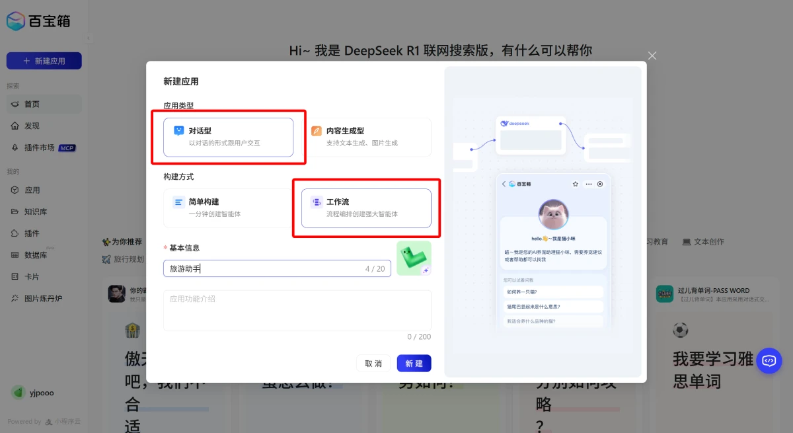Click the 猫尾巴竖起来是什么意思? suggestion
Screen dimensions: 793x433
[x=553, y=307]
